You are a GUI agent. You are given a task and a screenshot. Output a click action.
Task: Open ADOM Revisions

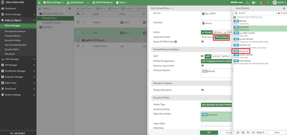pos(103,3)
